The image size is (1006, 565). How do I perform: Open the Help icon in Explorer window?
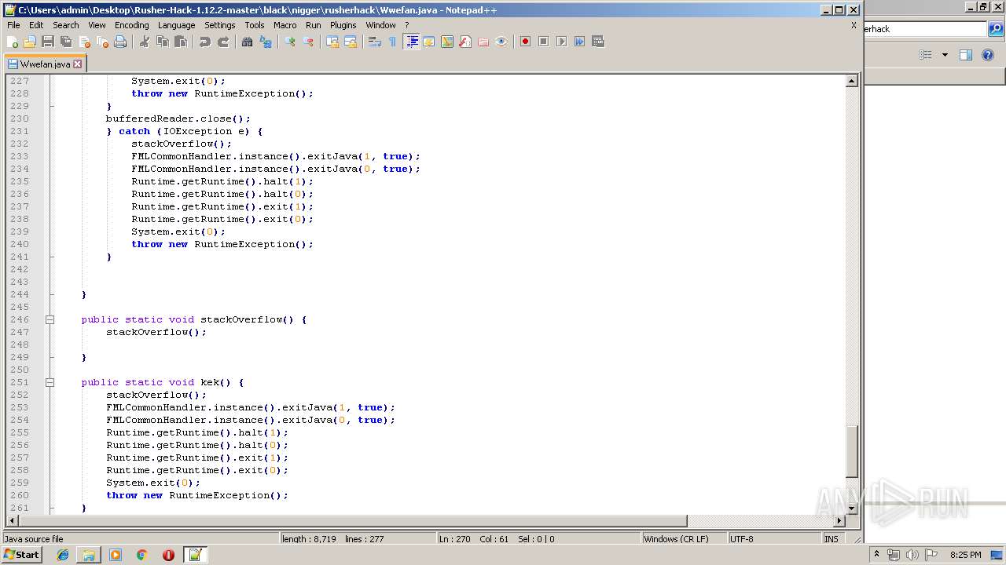point(989,55)
